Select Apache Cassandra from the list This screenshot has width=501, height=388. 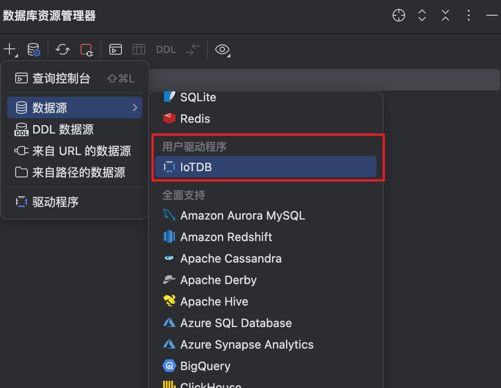tap(230, 259)
